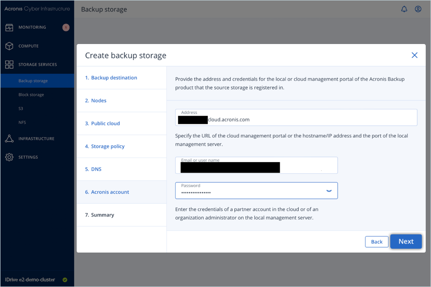Show the password with eye toggle
This screenshot has height=287, width=431.
329,191
